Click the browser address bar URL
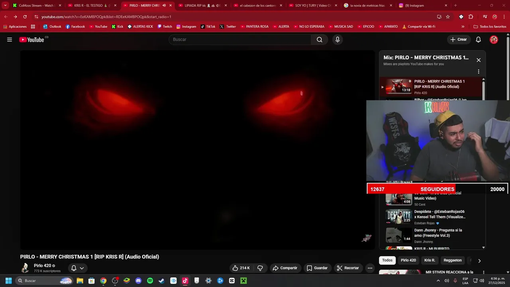The width and height of the screenshot is (510, 287). 106,17
